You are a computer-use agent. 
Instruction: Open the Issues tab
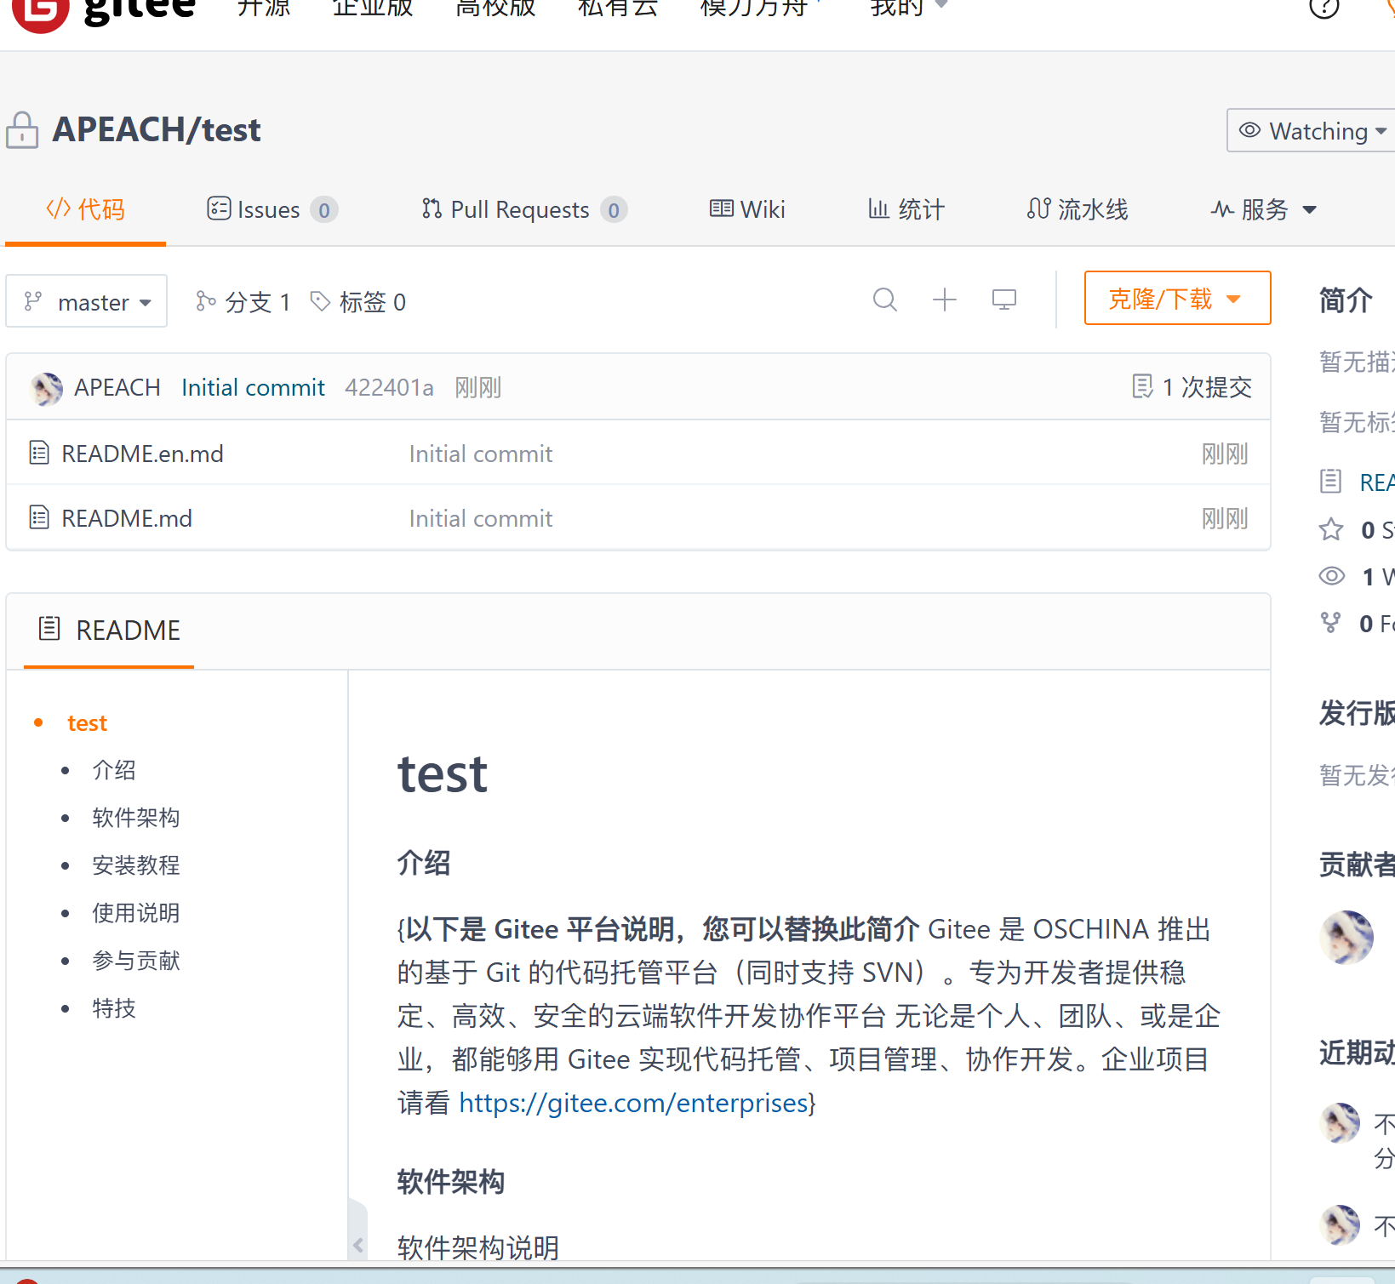[x=272, y=209]
